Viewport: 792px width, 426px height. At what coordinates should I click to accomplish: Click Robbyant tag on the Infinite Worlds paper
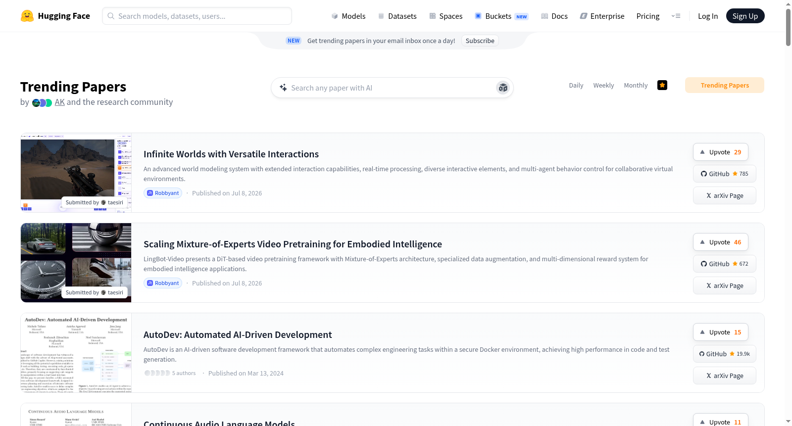click(163, 193)
